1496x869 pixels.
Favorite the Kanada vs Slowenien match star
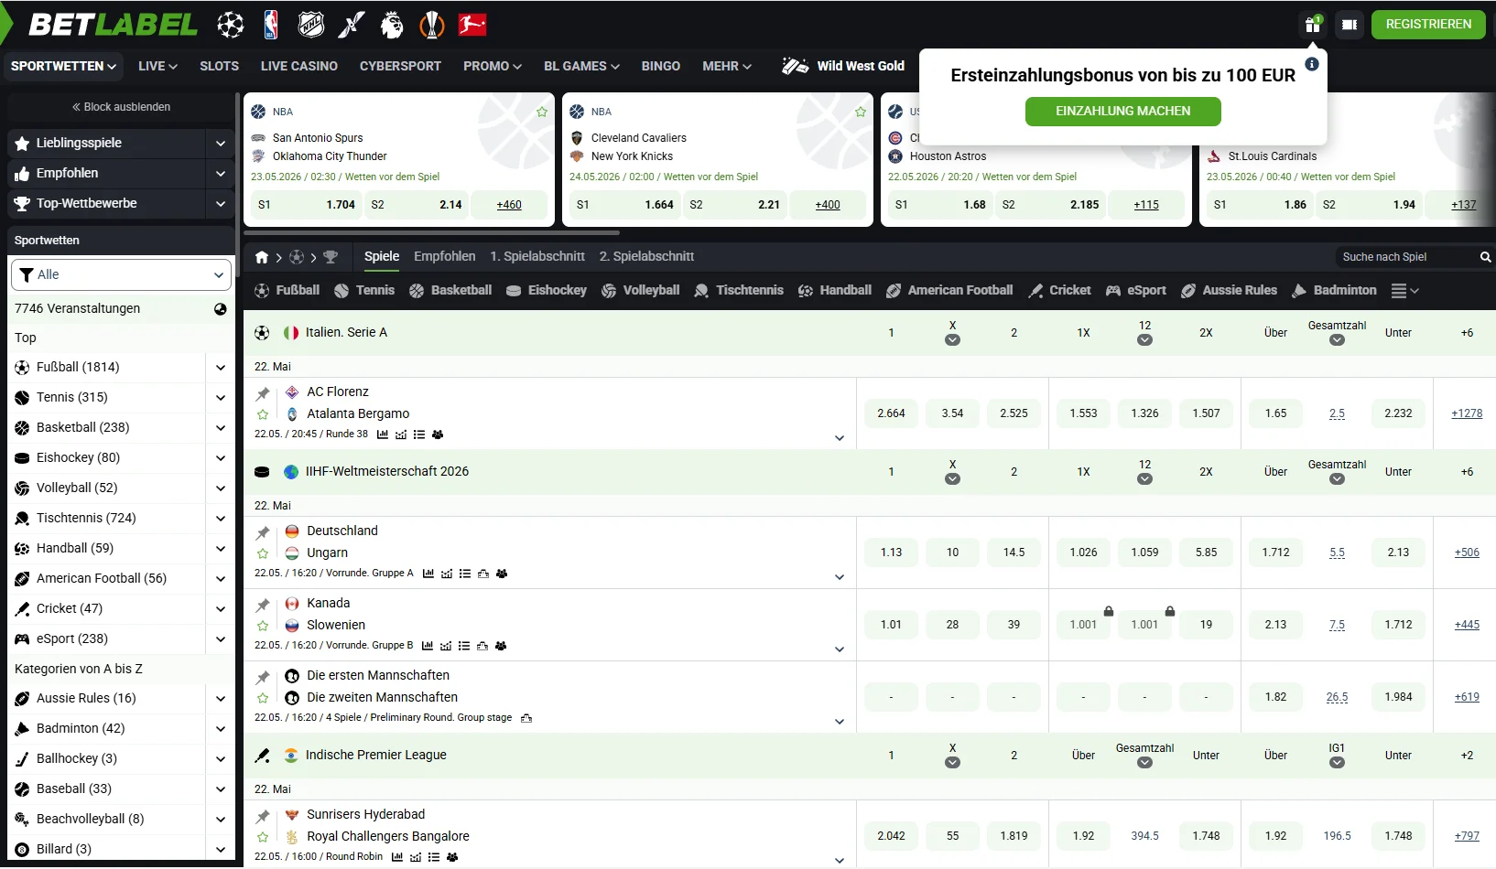(x=263, y=627)
